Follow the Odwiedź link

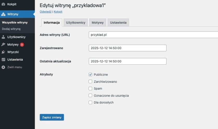pos(46,12)
